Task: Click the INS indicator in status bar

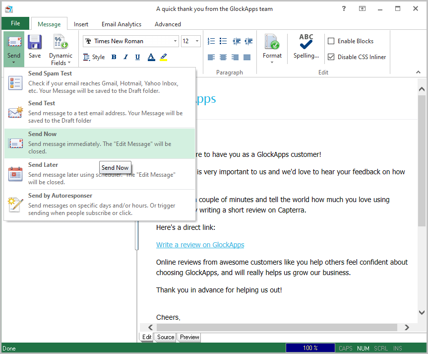Action: [x=397, y=348]
